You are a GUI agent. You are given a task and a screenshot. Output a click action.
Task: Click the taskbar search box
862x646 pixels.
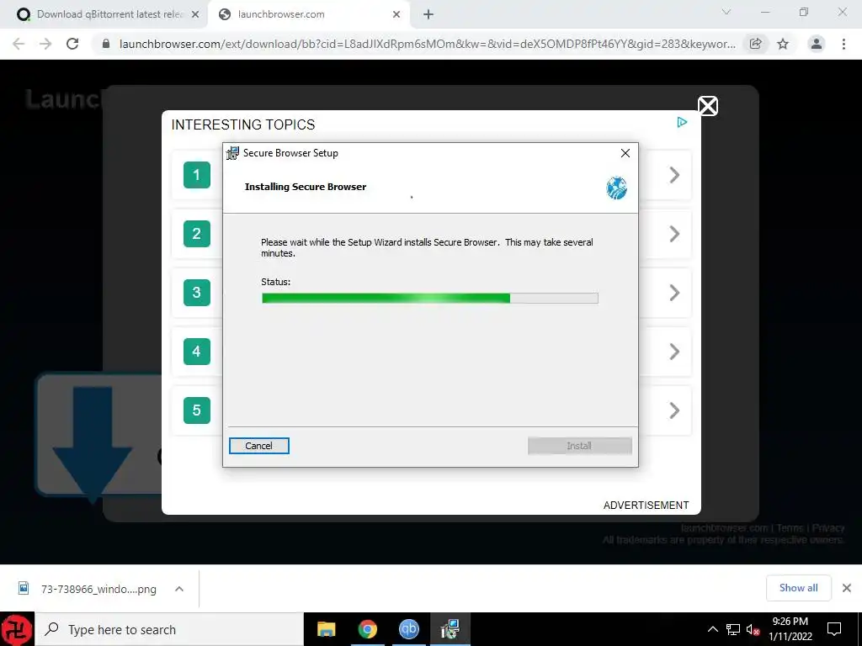coord(169,629)
